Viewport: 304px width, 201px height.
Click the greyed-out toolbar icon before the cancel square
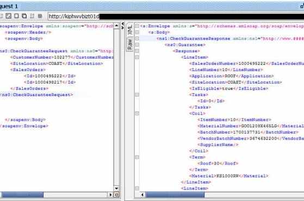pos(32,16)
